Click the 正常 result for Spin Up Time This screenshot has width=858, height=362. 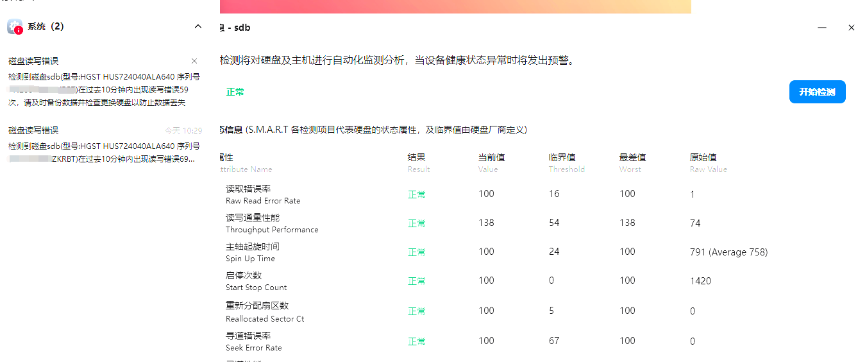(417, 252)
